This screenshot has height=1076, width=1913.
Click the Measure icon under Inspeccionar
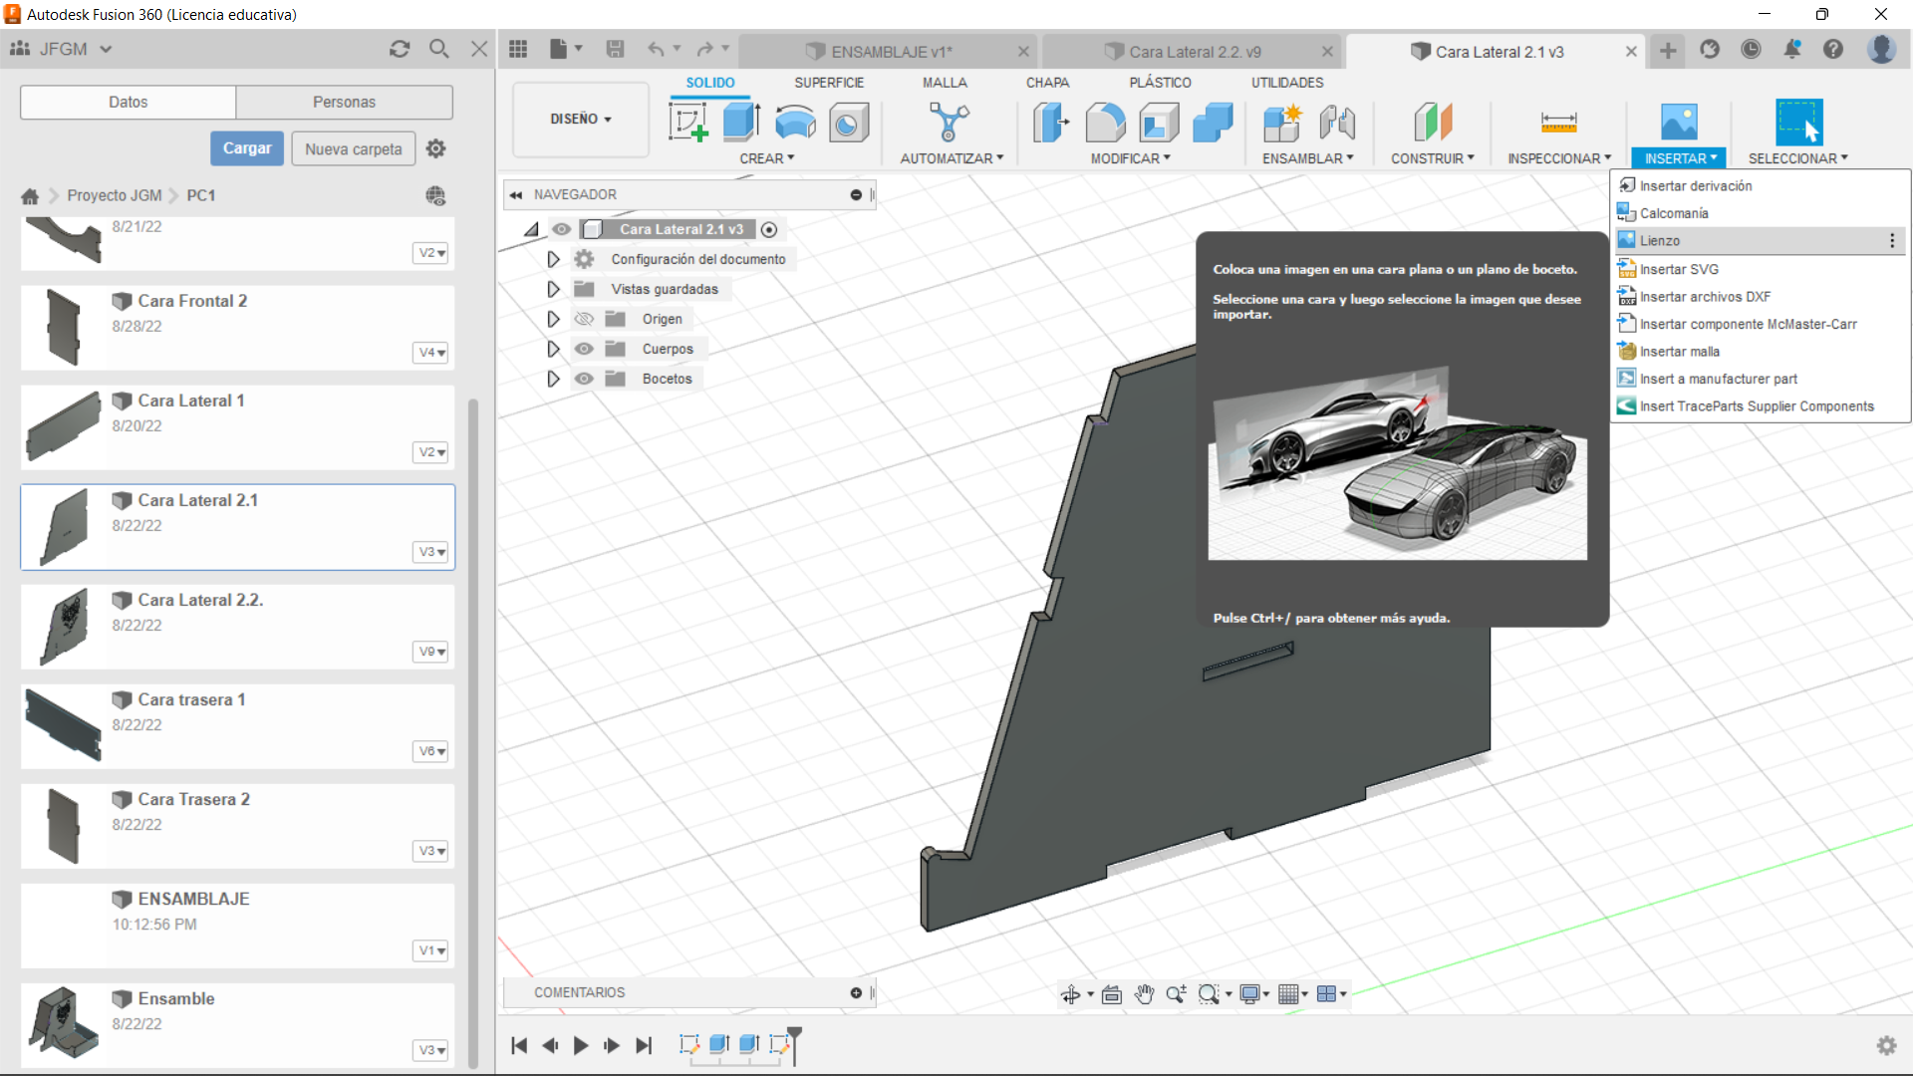1558,123
